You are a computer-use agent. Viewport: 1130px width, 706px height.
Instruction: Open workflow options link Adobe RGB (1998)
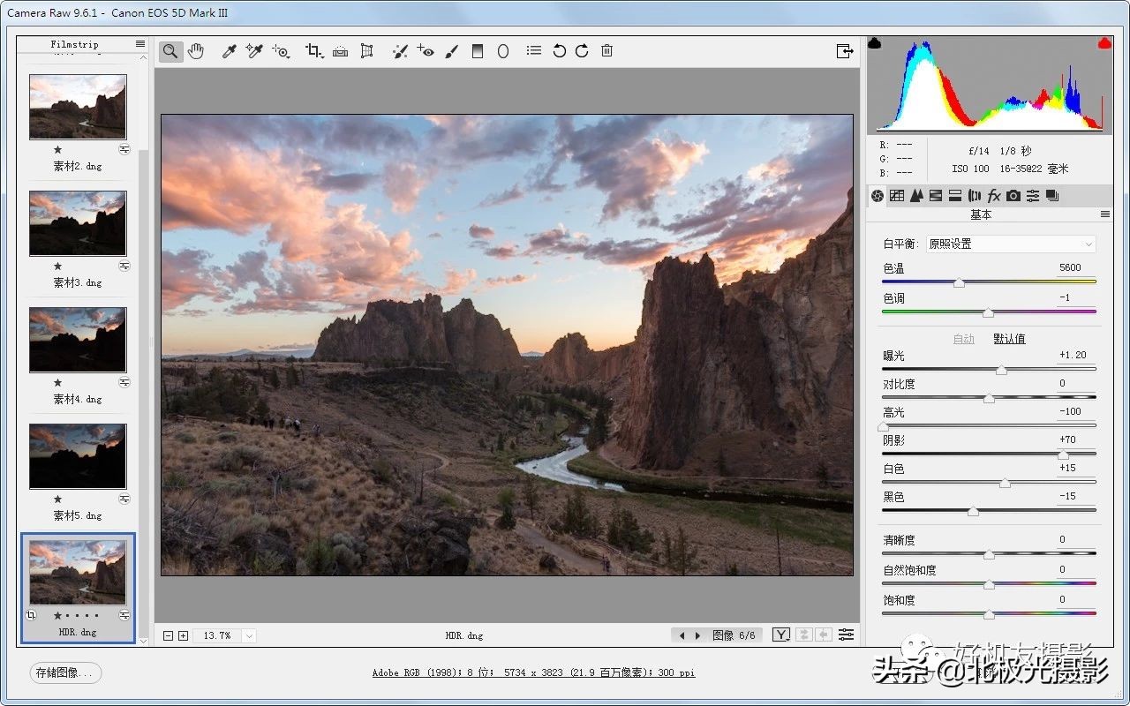[533, 672]
